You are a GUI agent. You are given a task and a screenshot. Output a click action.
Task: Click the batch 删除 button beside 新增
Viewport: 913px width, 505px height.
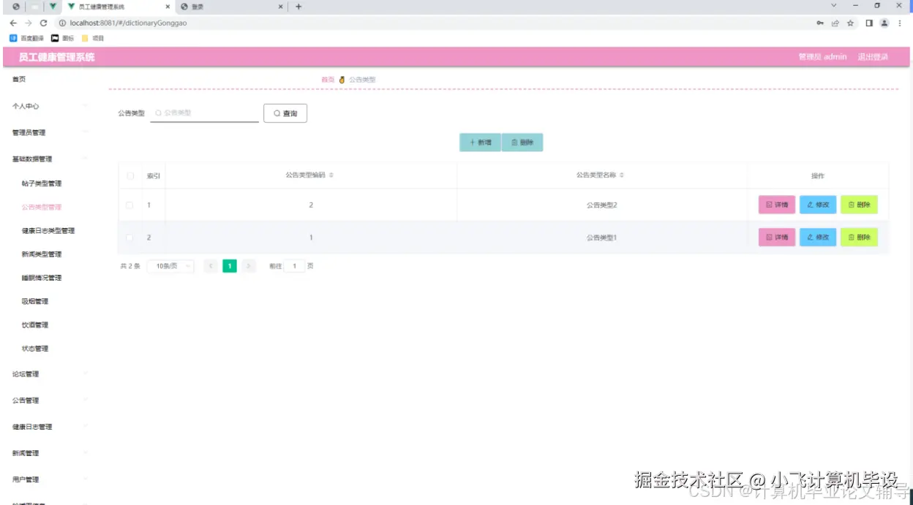[522, 143]
